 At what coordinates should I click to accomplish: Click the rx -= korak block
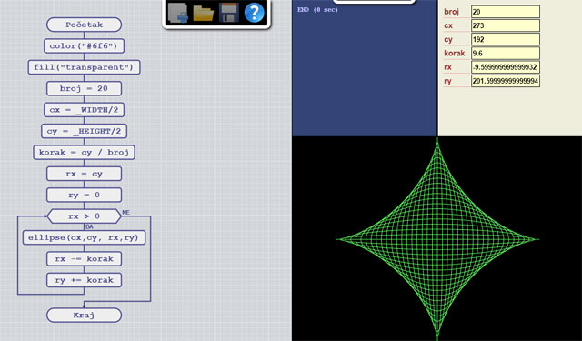point(85,259)
